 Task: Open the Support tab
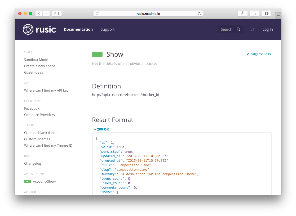tap(108, 29)
